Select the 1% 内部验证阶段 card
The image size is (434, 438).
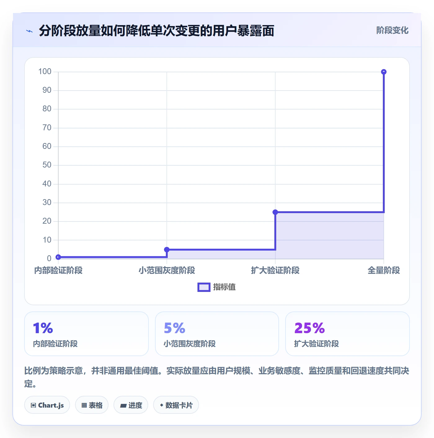pyautogui.click(x=86, y=334)
